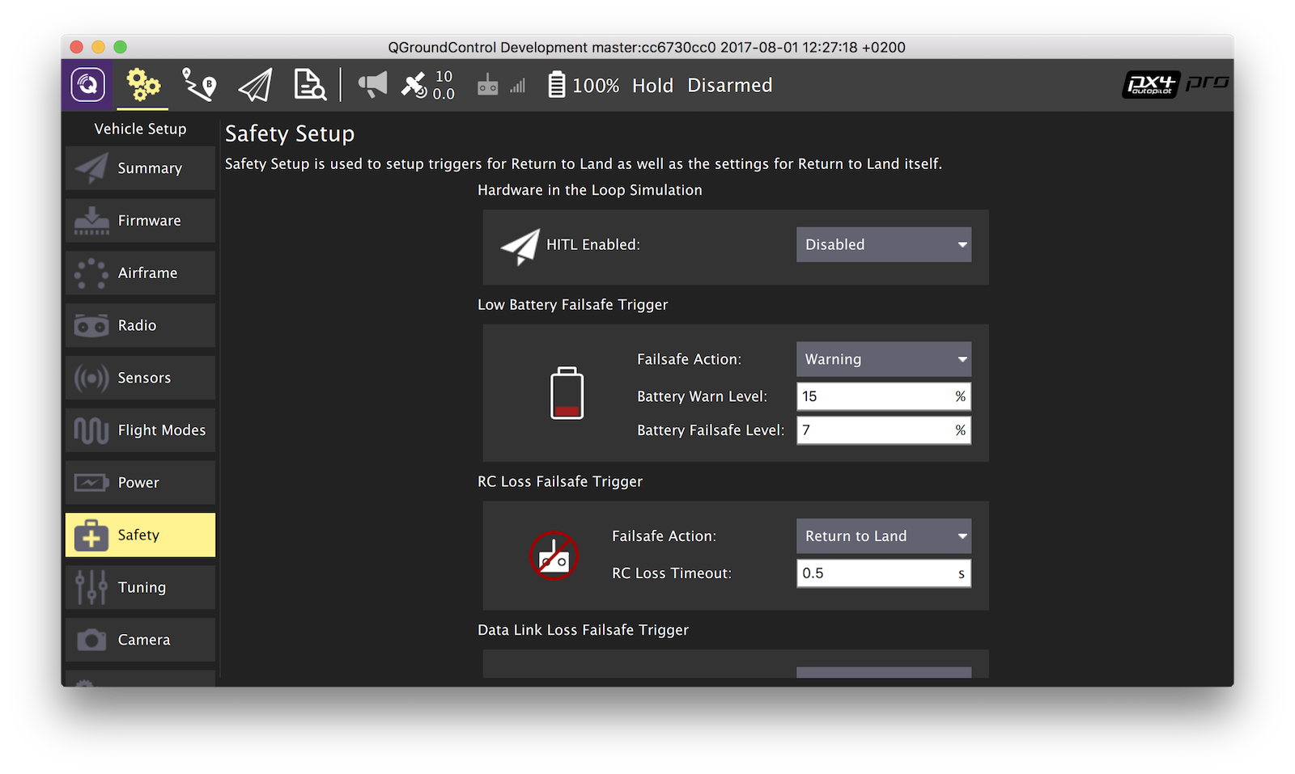Select the Summary setup page

pyautogui.click(x=140, y=168)
